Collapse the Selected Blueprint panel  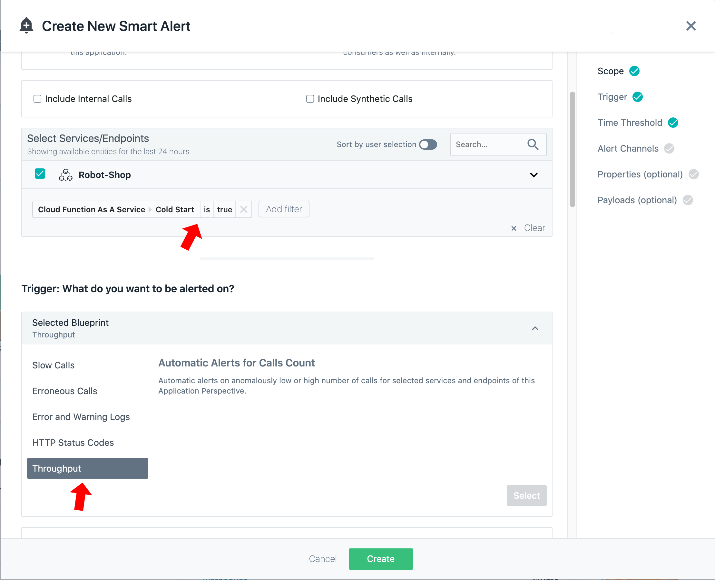[535, 328]
